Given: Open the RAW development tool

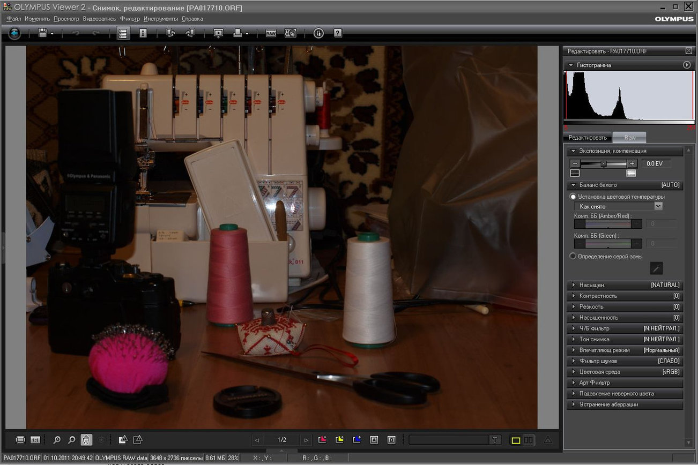Looking at the screenshot, I should [271, 33].
